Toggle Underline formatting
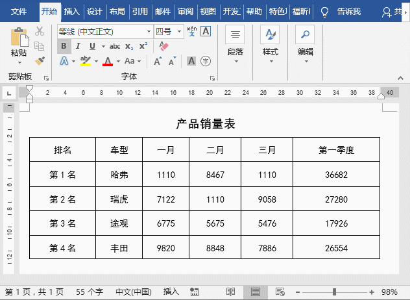410x300 pixels. pos(92,46)
